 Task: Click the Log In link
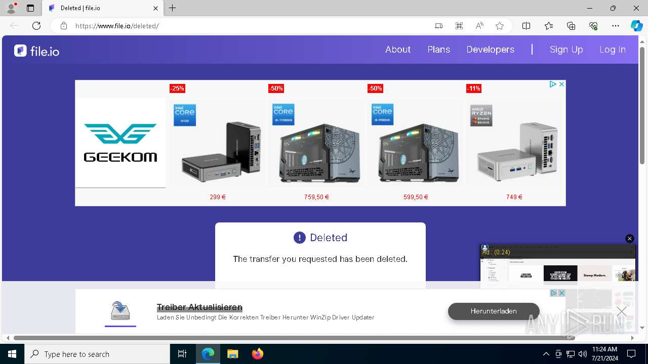(x=613, y=50)
